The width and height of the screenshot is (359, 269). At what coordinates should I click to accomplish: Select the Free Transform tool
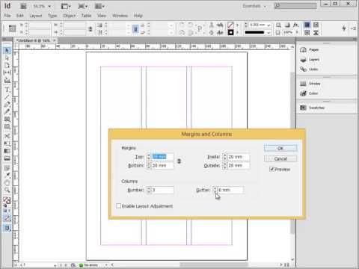point(7,143)
